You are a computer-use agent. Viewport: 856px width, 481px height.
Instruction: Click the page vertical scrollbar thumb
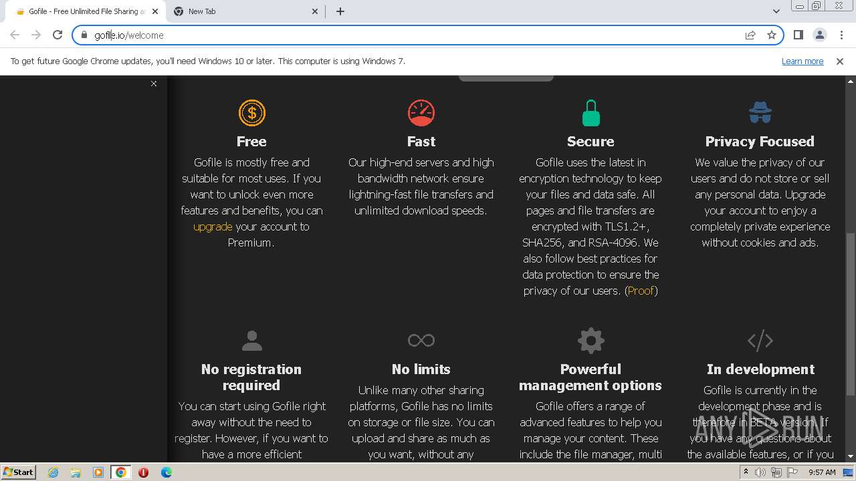(851, 314)
